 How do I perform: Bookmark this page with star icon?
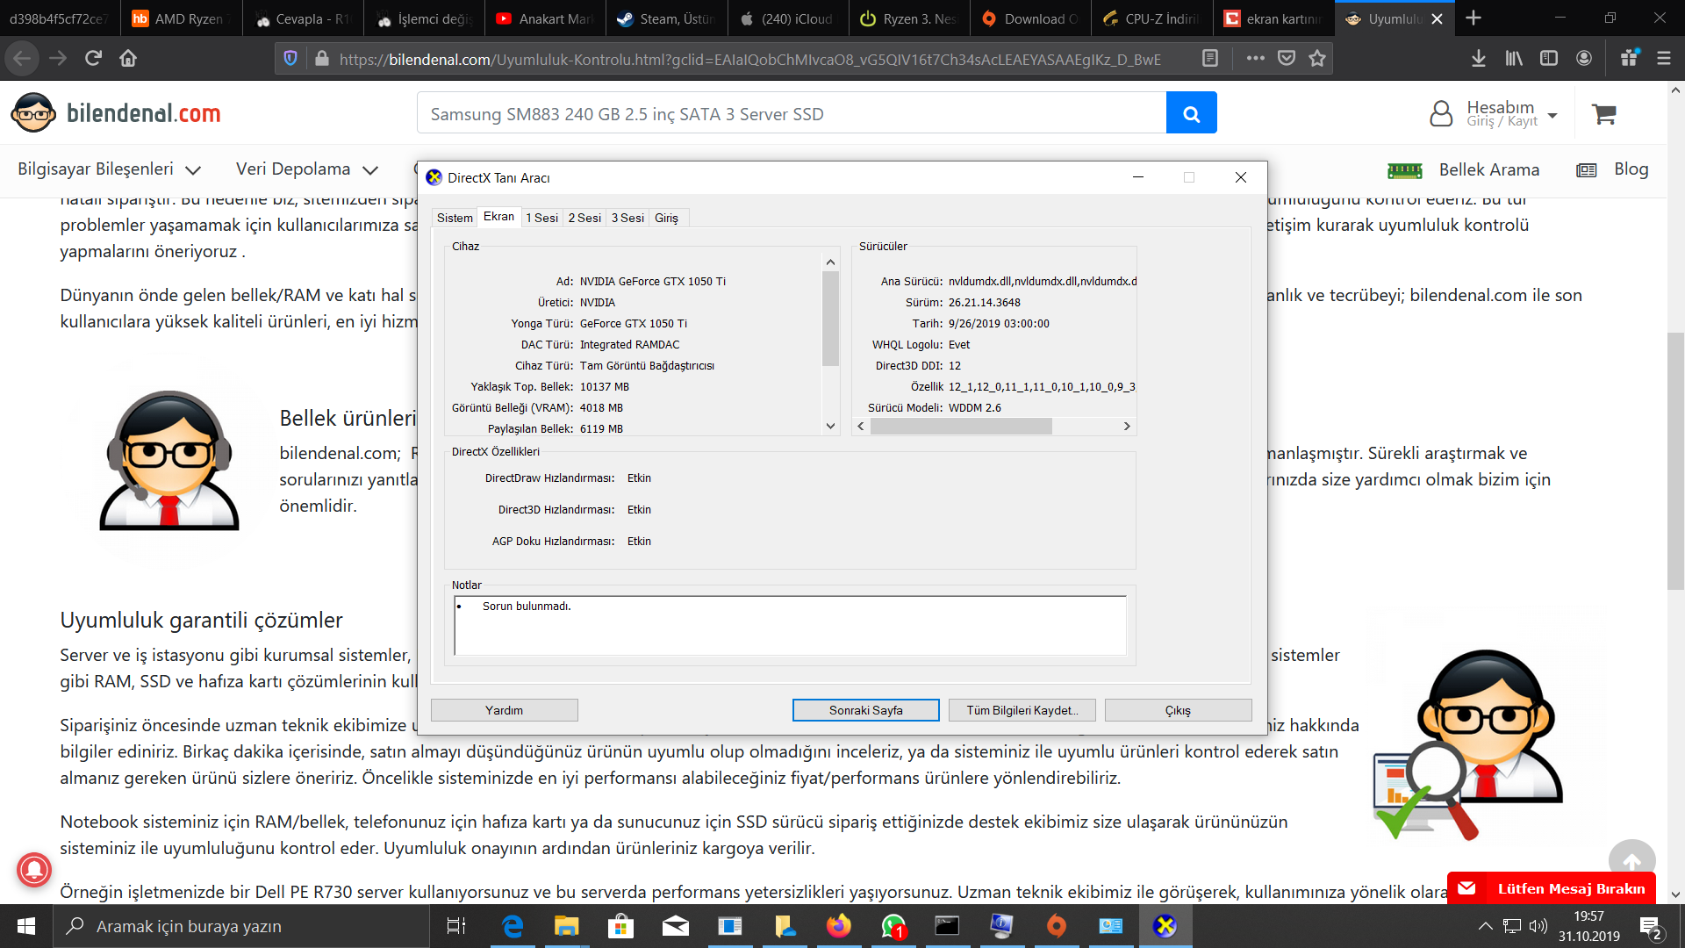tap(1317, 58)
